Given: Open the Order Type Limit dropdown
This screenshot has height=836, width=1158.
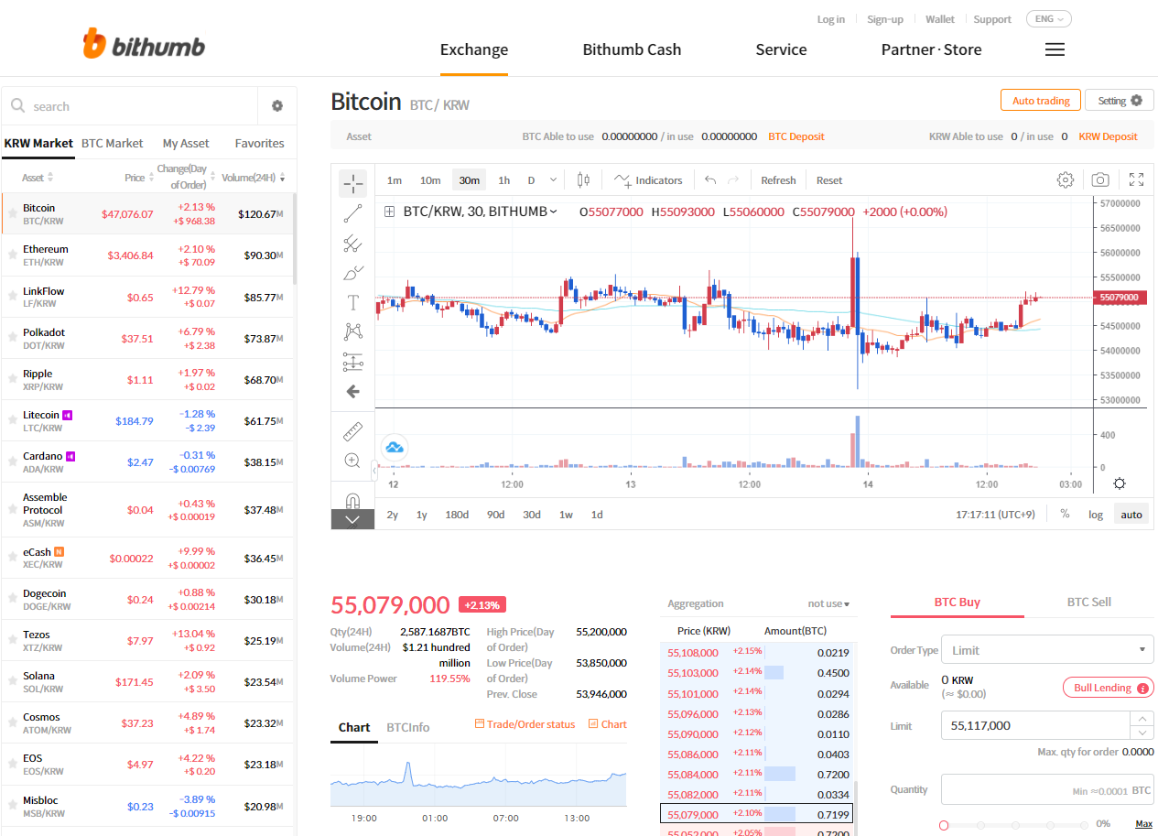Looking at the screenshot, I should pyautogui.click(x=1047, y=650).
